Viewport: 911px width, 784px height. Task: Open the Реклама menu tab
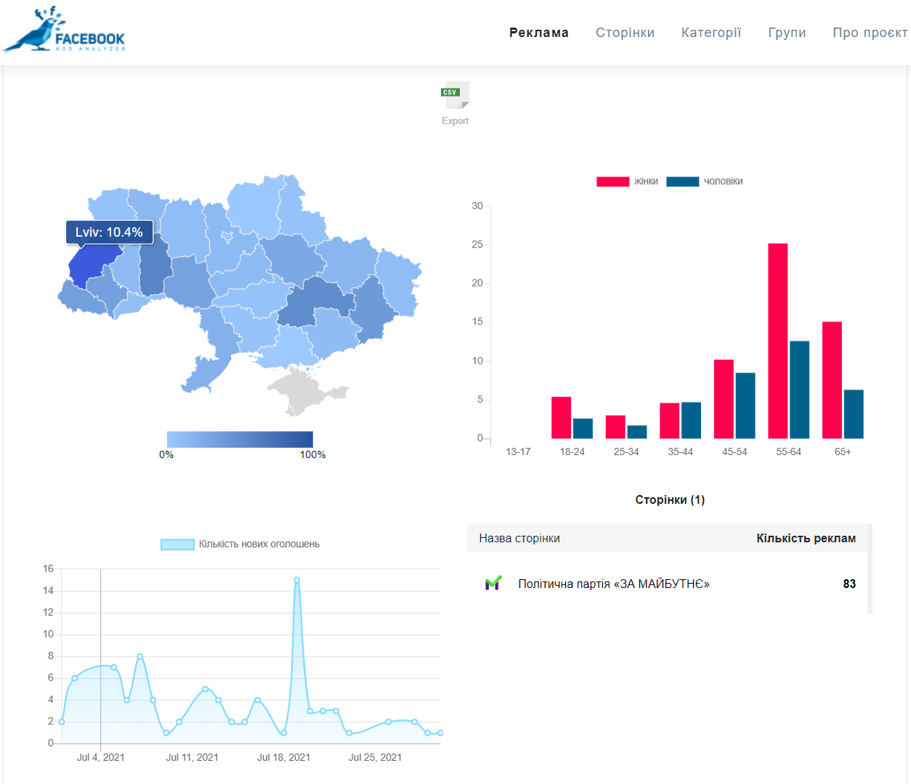click(x=538, y=33)
